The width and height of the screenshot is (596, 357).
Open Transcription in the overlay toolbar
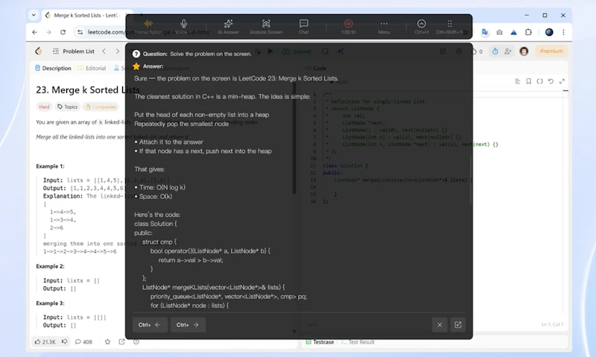148,27
